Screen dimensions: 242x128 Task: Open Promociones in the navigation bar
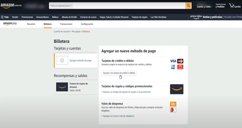pos(27,17)
